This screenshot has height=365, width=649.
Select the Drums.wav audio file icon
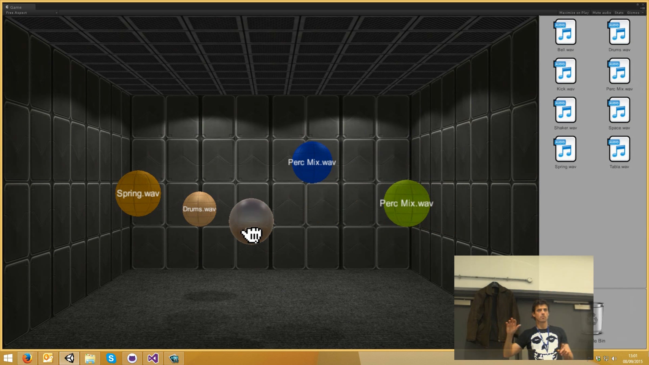(x=619, y=32)
